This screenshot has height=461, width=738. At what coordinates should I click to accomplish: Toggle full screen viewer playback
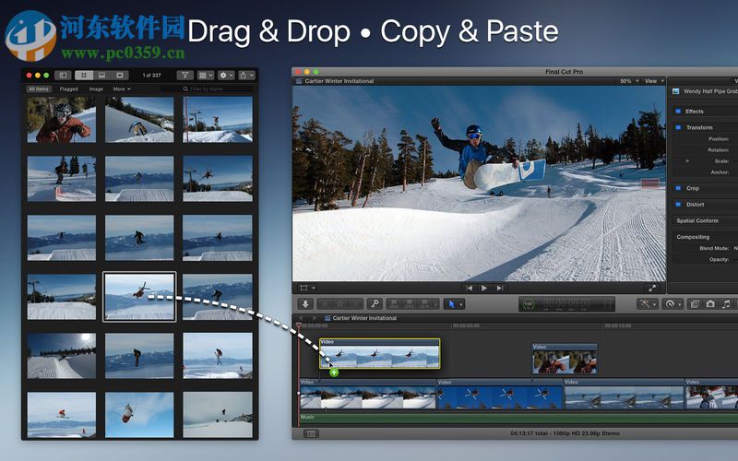point(652,288)
